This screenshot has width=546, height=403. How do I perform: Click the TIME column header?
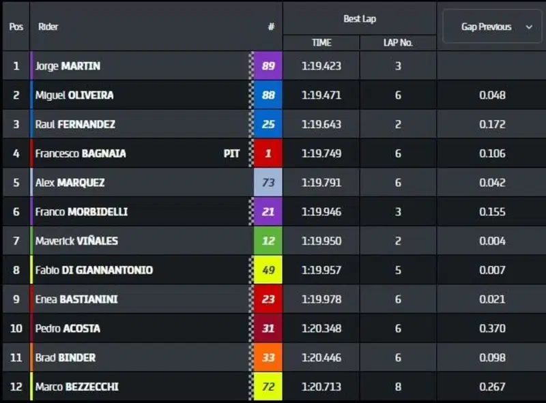coord(321,43)
